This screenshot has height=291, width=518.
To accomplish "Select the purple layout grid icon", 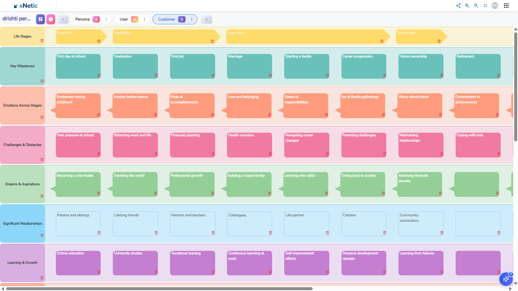I will tap(40, 19).
